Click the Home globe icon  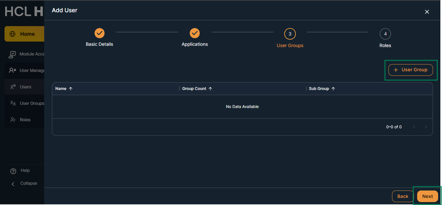(13, 34)
